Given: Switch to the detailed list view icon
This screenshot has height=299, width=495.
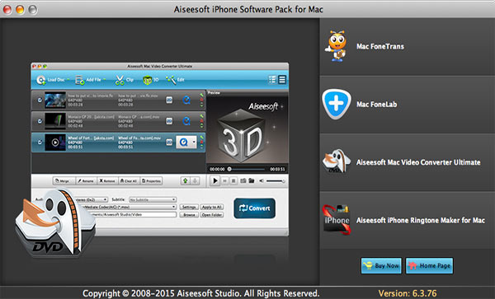Looking at the screenshot, I should (272, 80).
